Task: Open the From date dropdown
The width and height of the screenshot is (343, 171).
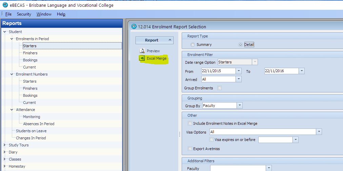Action: [239, 71]
